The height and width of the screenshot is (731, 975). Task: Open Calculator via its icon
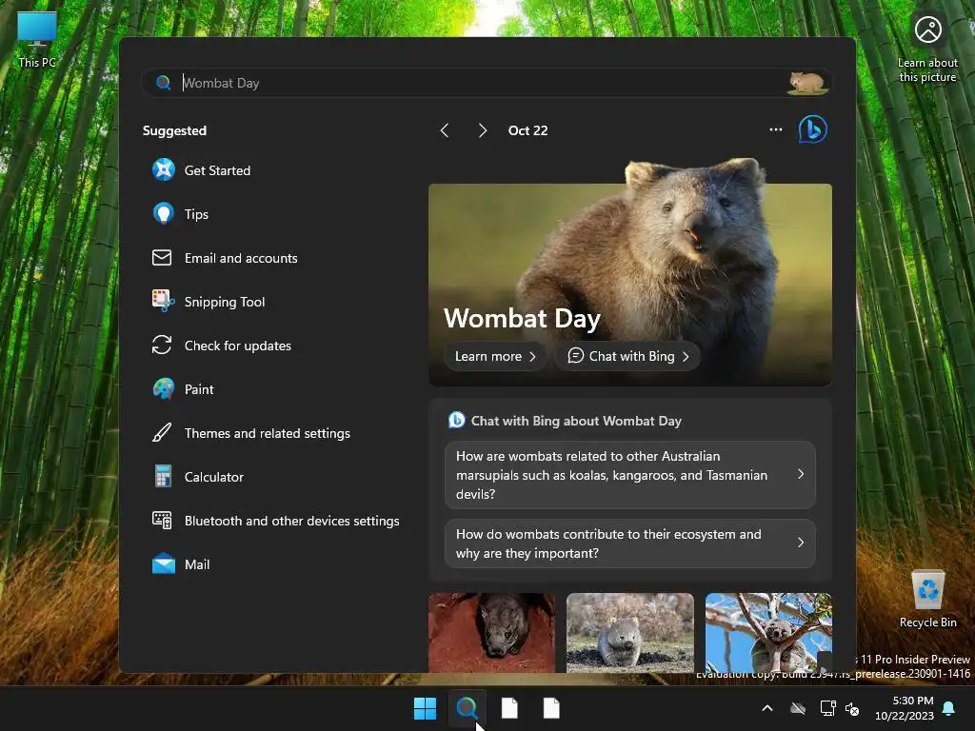(163, 477)
